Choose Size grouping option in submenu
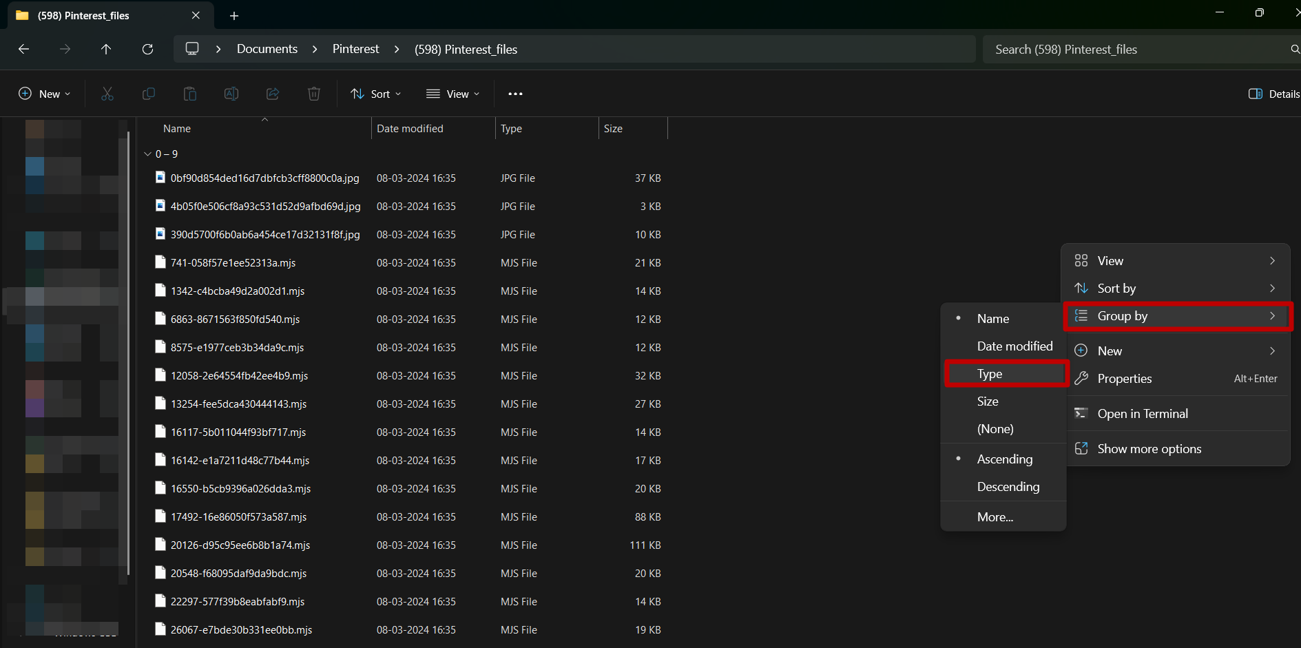 [988, 401]
